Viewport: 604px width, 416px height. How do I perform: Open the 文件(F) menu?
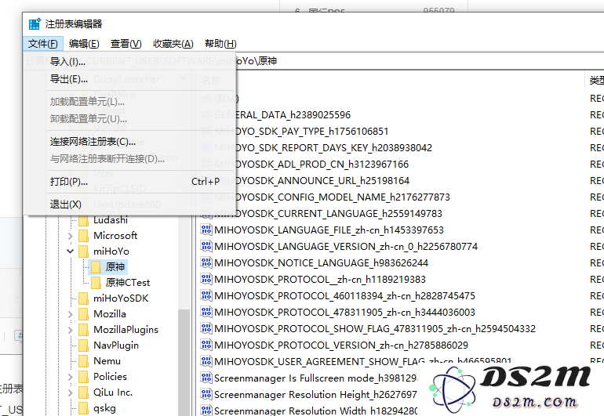pos(43,44)
